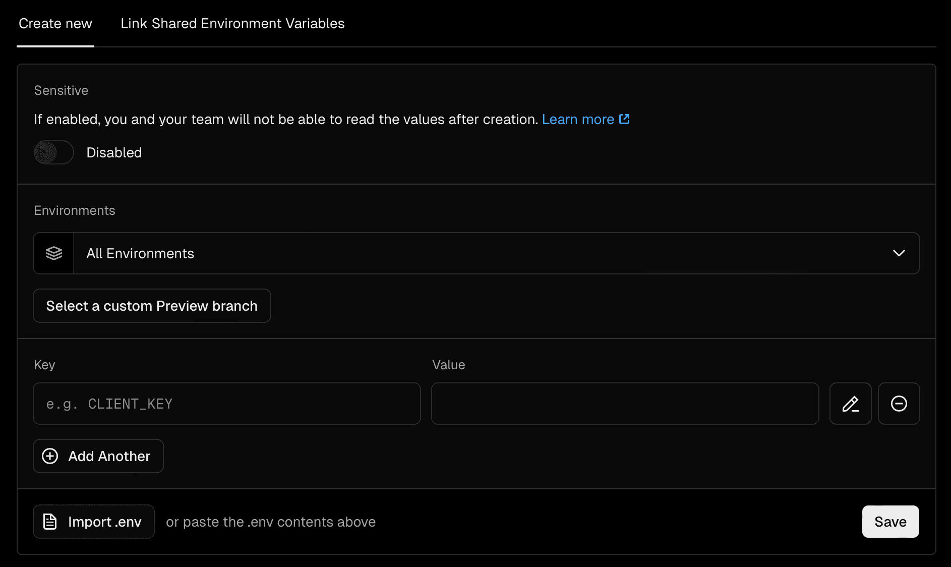Remove the variable row with the minus icon

coord(899,404)
